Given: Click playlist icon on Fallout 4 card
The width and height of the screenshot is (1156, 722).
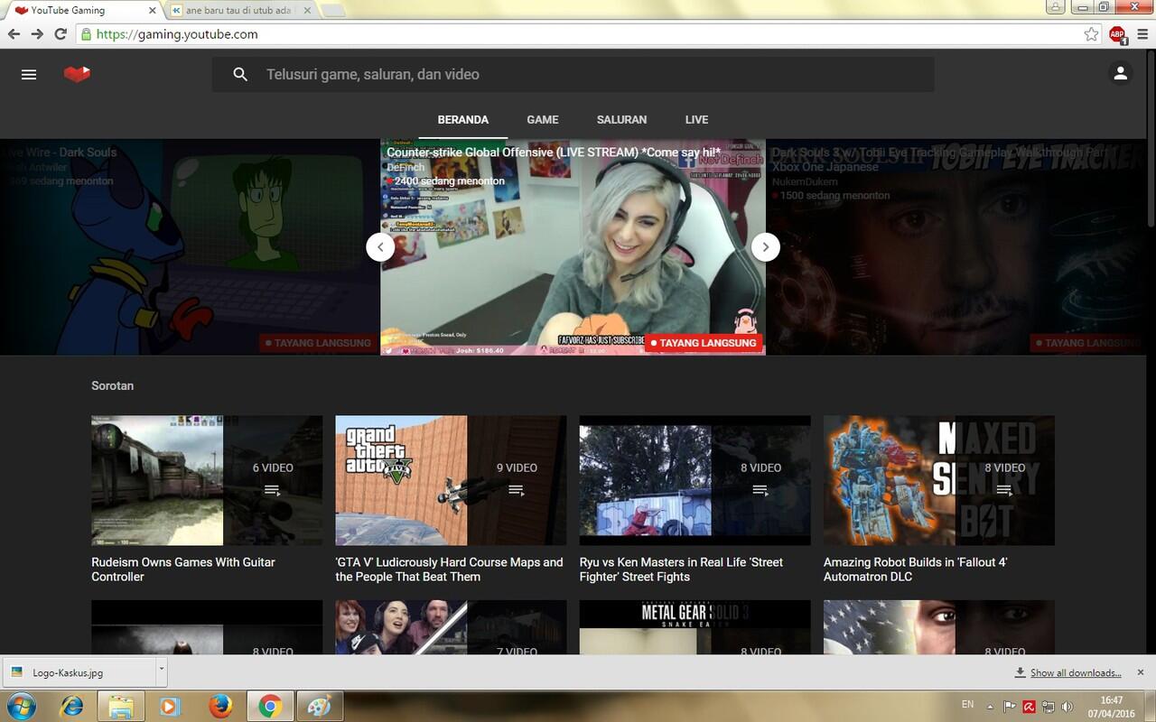Looking at the screenshot, I should pyautogui.click(x=1004, y=490).
